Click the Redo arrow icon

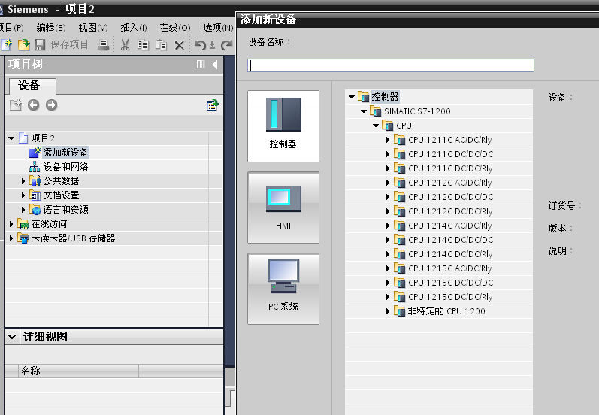click(x=227, y=45)
